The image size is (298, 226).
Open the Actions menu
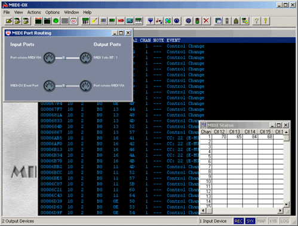tap(34, 13)
